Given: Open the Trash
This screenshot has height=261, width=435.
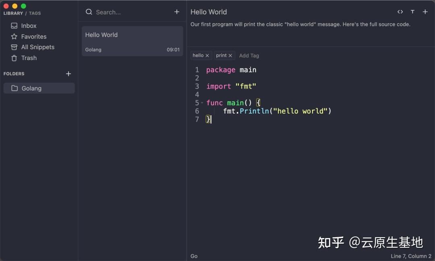Looking at the screenshot, I should coord(29,58).
